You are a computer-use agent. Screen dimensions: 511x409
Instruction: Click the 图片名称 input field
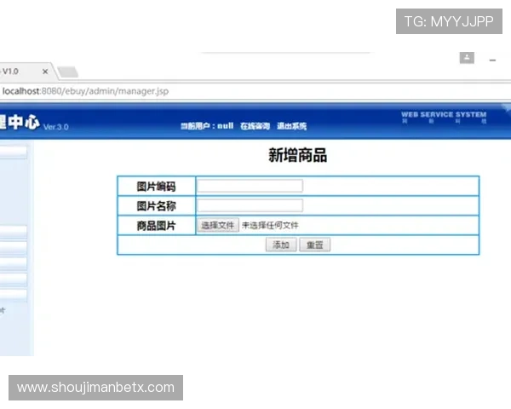(250, 205)
